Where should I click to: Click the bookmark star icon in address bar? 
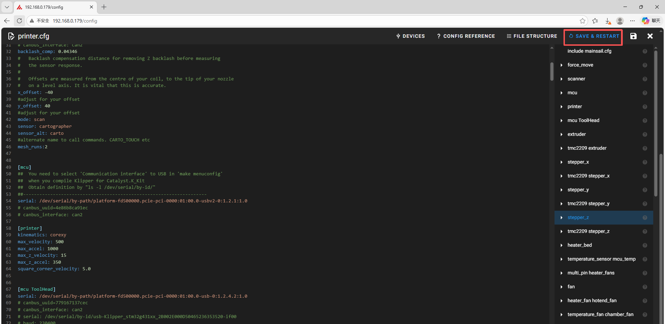pos(583,21)
